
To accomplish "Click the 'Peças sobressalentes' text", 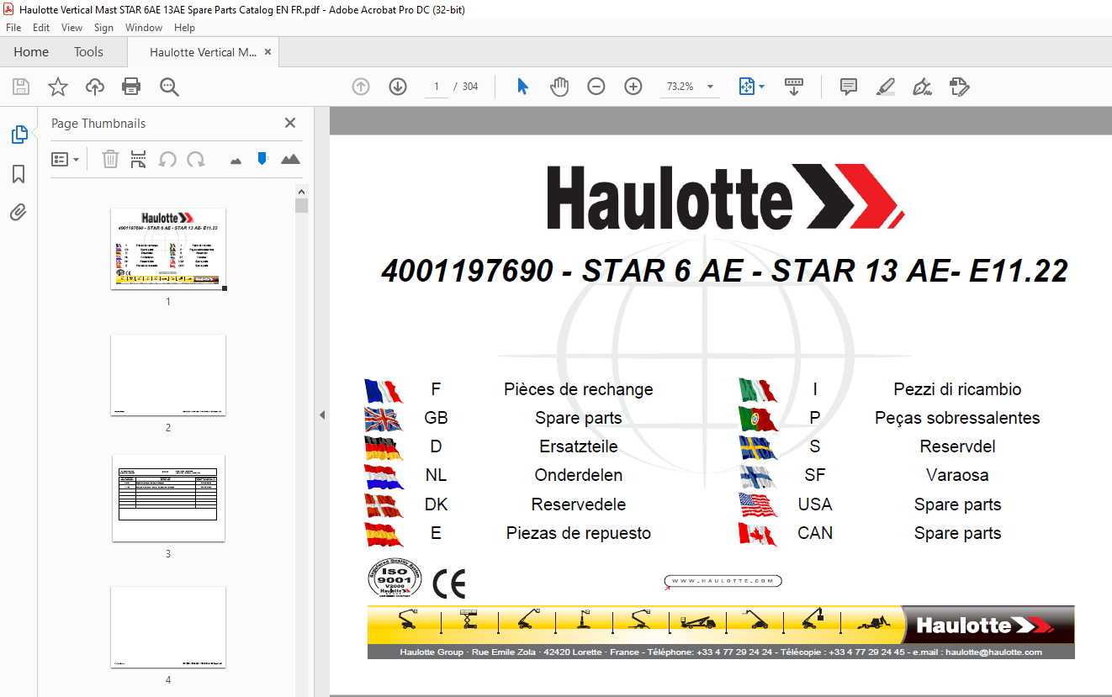I will (x=957, y=418).
